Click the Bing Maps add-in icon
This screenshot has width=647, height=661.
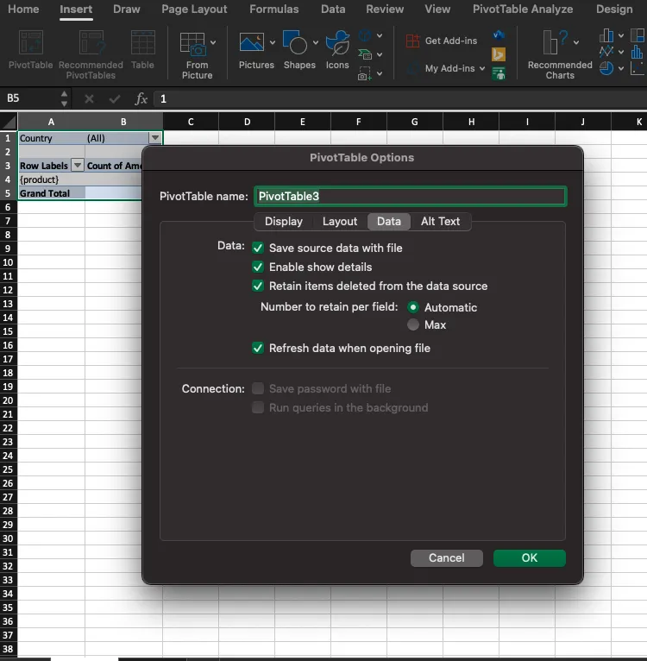pyautogui.click(x=499, y=54)
